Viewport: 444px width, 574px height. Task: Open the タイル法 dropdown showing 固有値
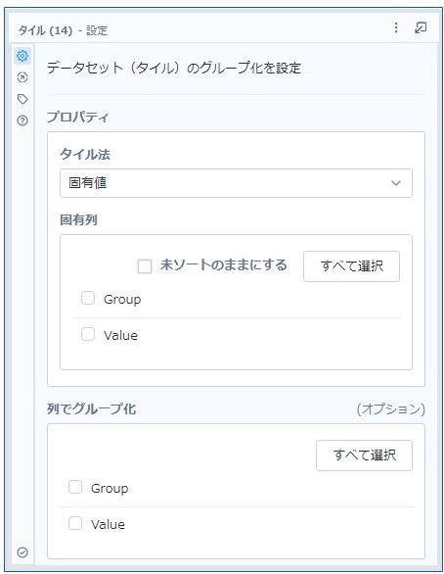click(236, 183)
